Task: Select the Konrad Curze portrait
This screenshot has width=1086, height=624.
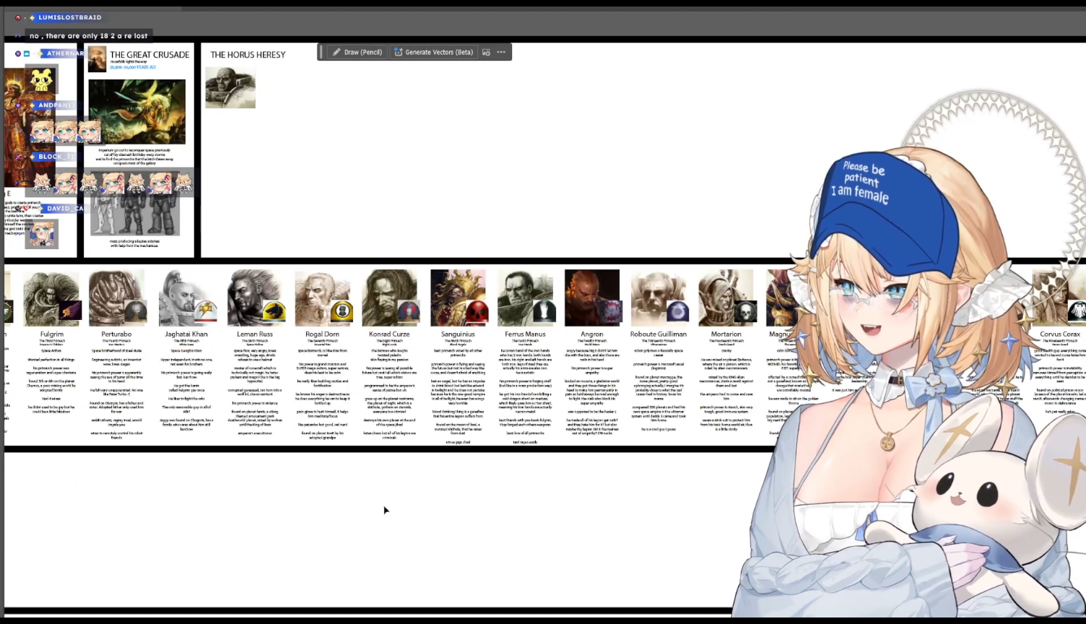Action: 384,296
